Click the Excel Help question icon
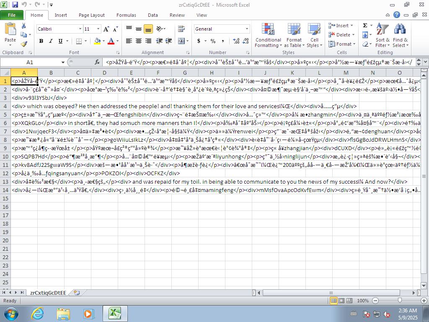Image resolution: width=429 pixels, height=322 pixels. pyautogui.click(x=396, y=15)
